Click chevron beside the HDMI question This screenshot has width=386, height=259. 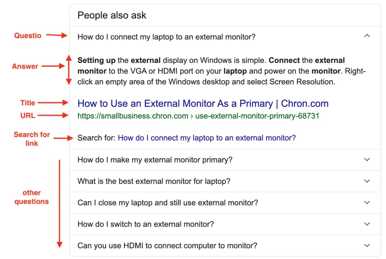(367, 246)
